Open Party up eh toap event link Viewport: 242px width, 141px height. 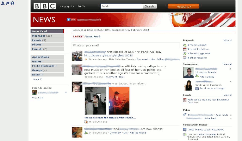pos(208,101)
